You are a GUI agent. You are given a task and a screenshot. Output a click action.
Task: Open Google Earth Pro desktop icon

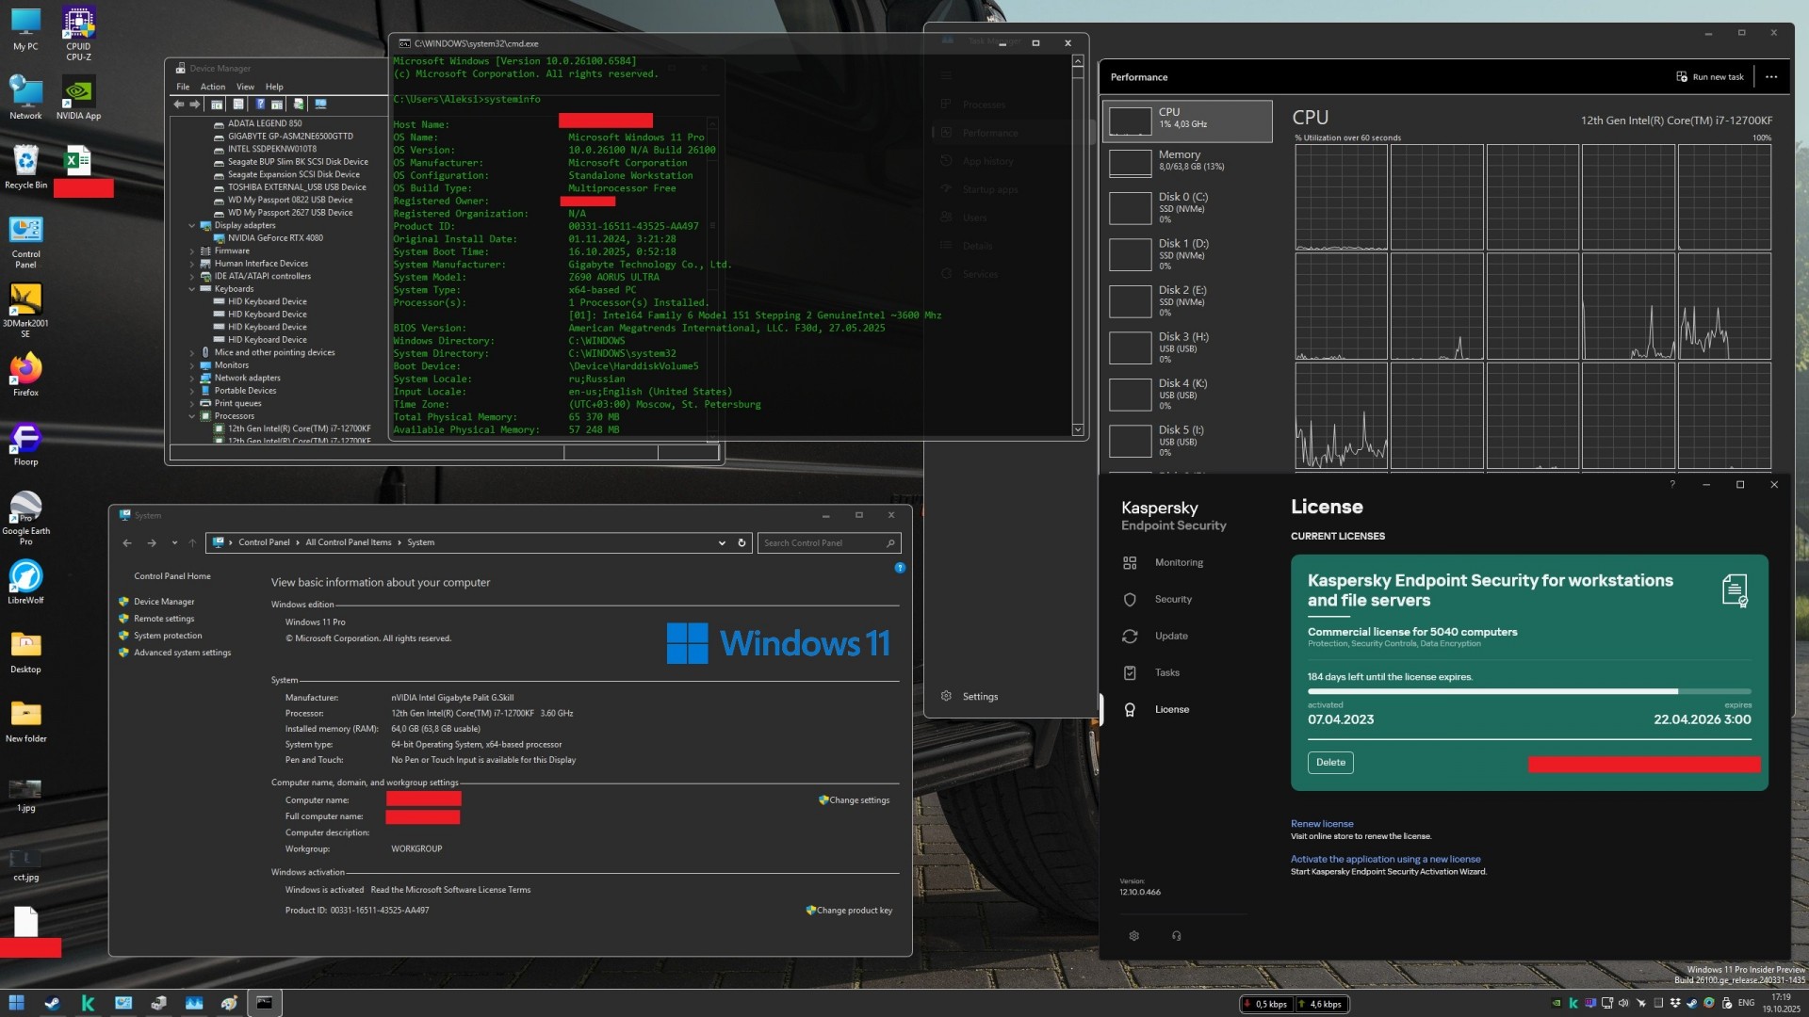[x=25, y=517]
